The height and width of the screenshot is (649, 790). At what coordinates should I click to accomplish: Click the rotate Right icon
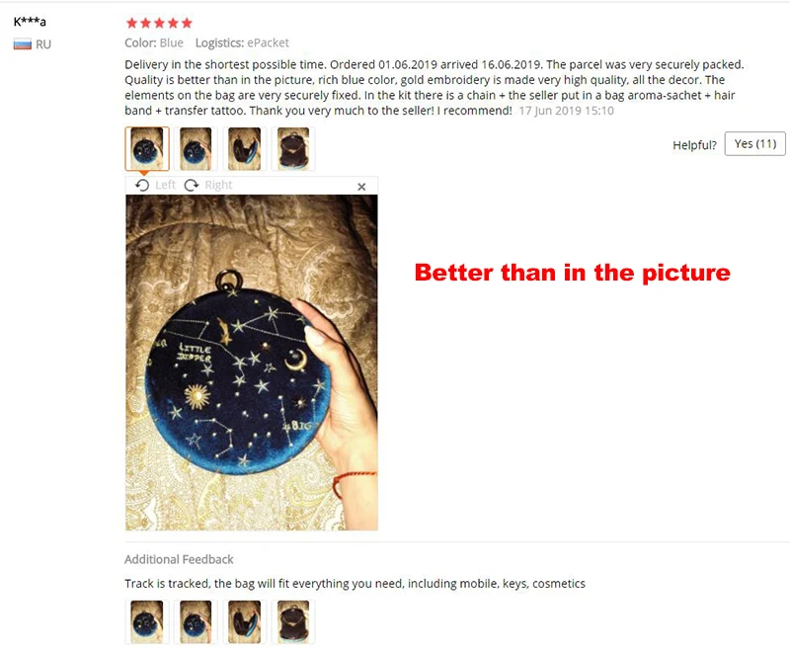click(192, 186)
